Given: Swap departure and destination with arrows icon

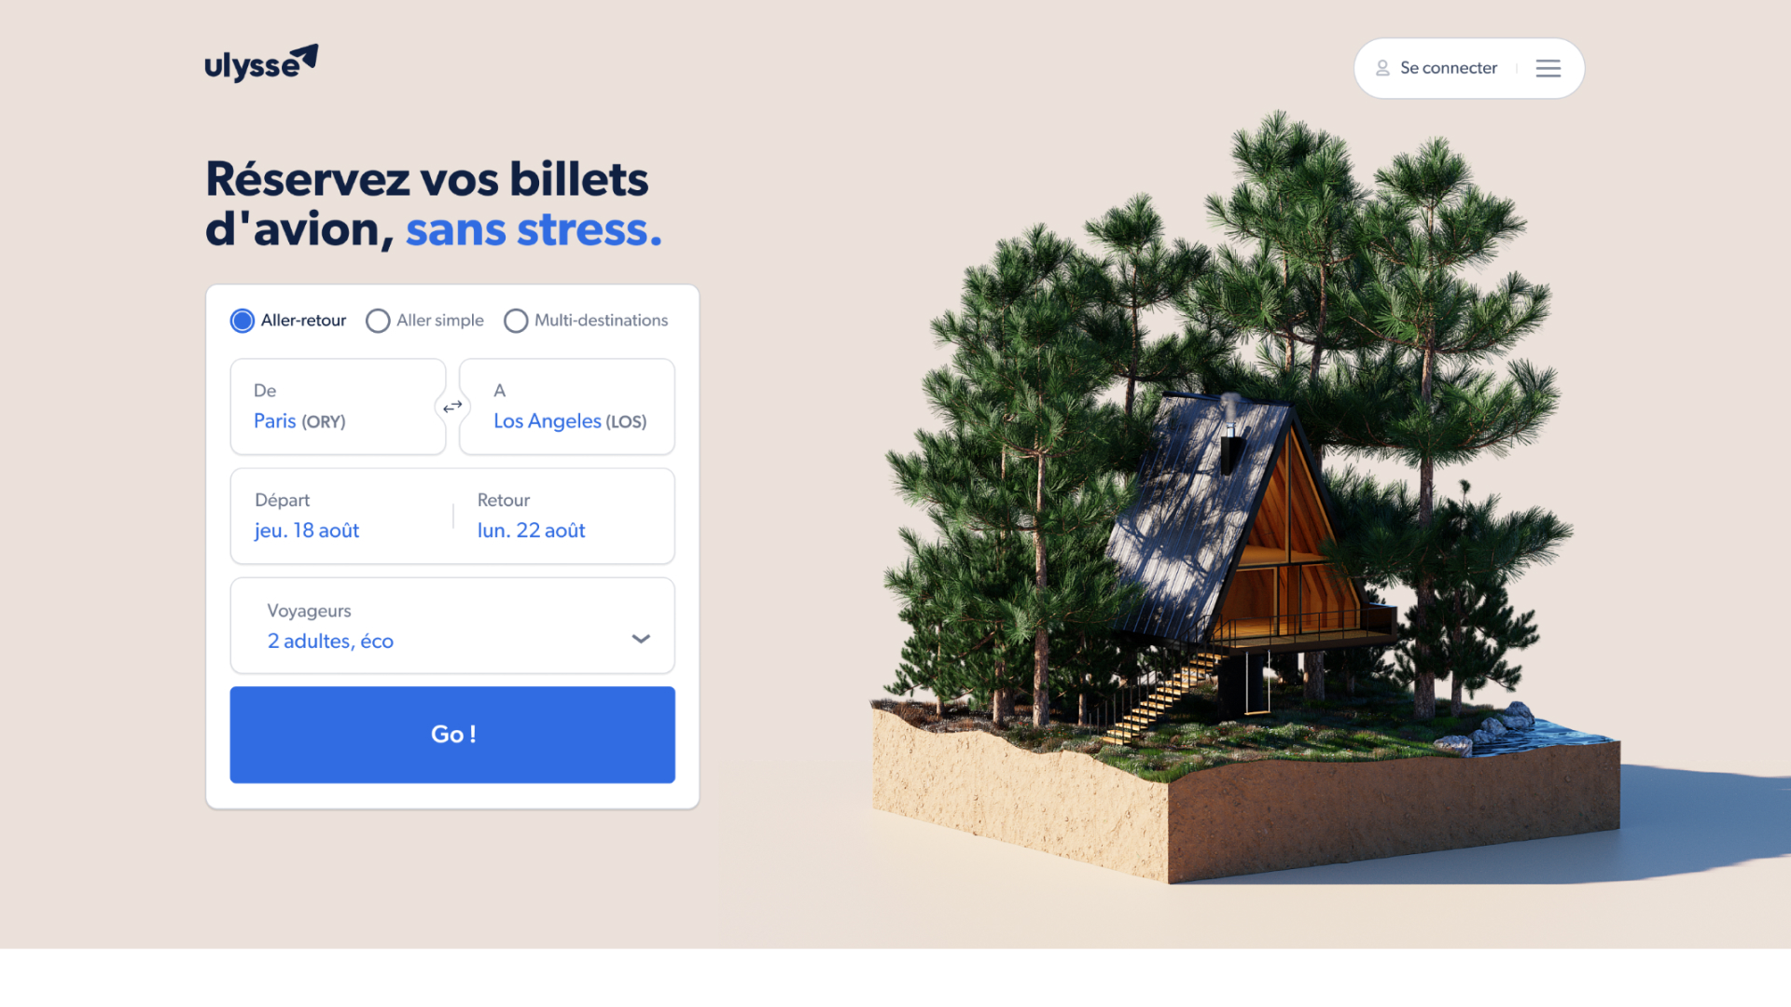Looking at the screenshot, I should click(x=452, y=407).
